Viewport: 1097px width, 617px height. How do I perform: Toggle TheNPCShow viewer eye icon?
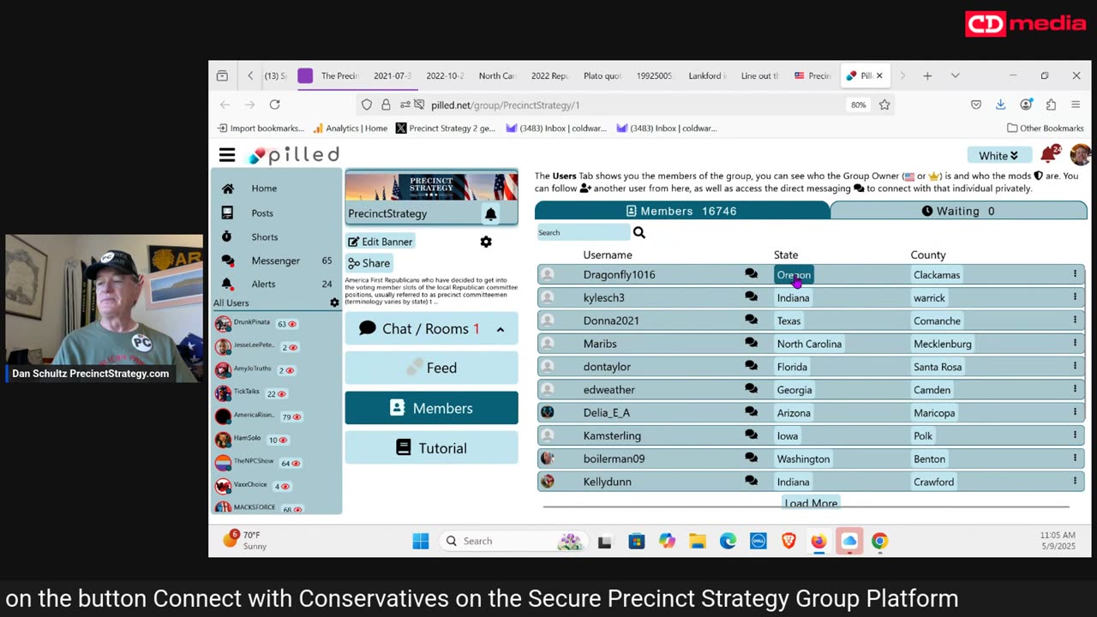click(x=296, y=463)
